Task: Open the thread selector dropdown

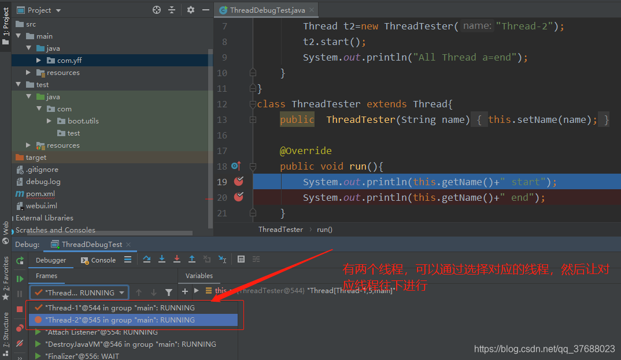Action: pyautogui.click(x=79, y=293)
